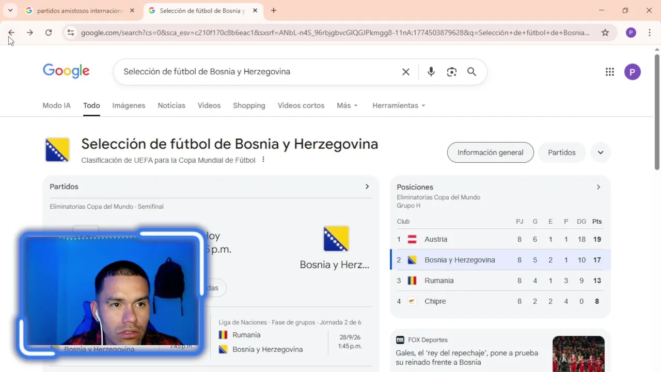The height and width of the screenshot is (372, 661).
Task: Click the FOX Deportes article thumbnail
Action: [578, 354]
